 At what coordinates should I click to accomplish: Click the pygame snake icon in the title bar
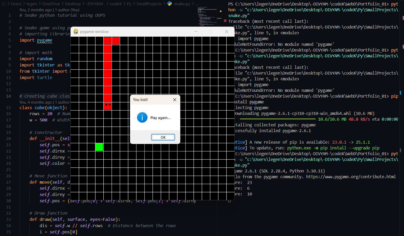pyautogui.click(x=76, y=31)
